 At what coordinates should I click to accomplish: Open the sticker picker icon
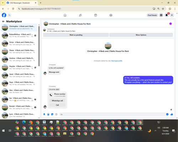(x=52, y=114)
